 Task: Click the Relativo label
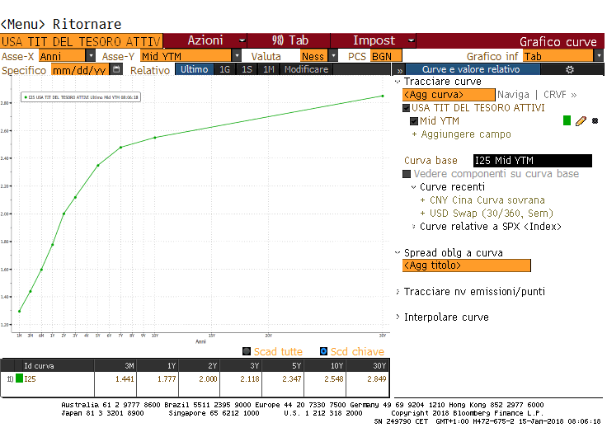150,70
